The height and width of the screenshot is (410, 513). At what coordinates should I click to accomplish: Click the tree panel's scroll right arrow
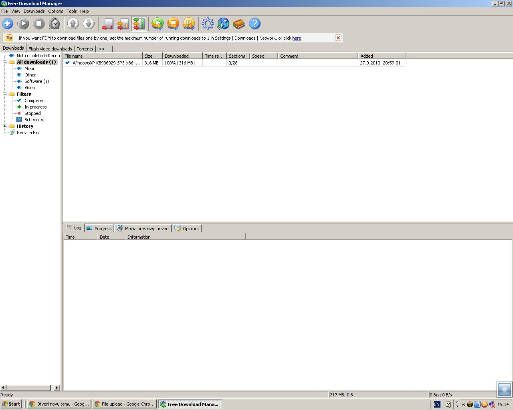click(x=57, y=388)
